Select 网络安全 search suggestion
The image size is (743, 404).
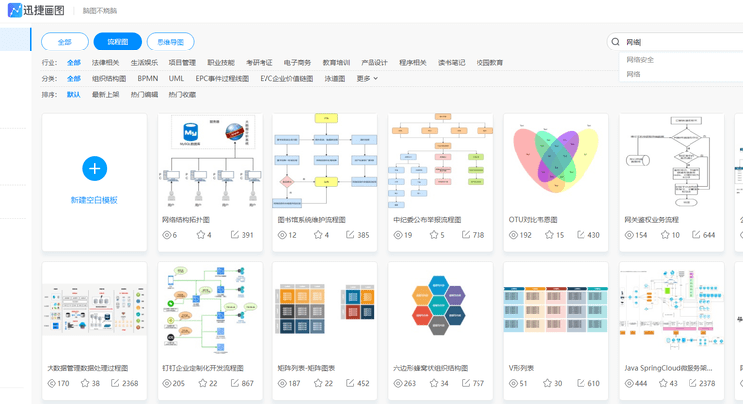[640, 60]
